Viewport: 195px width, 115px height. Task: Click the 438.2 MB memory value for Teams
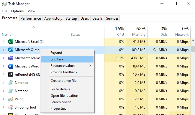[x=138, y=58]
